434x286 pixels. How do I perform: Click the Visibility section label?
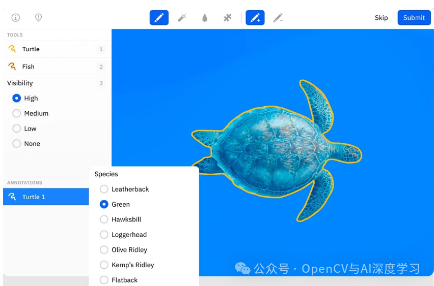coord(20,83)
